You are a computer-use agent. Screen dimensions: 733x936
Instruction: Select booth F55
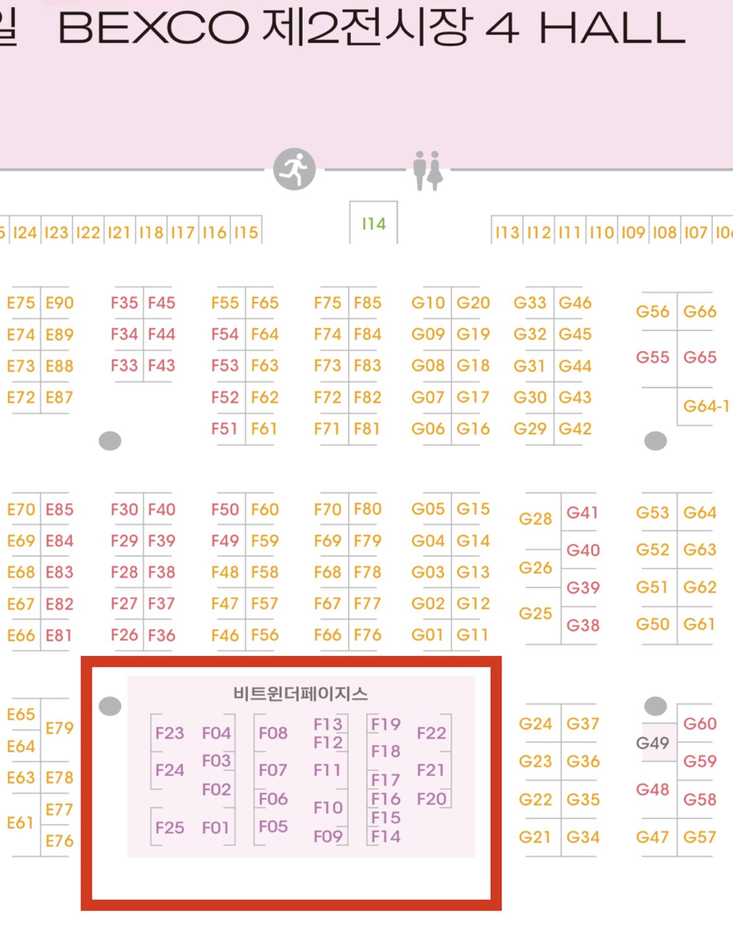pos(225,303)
